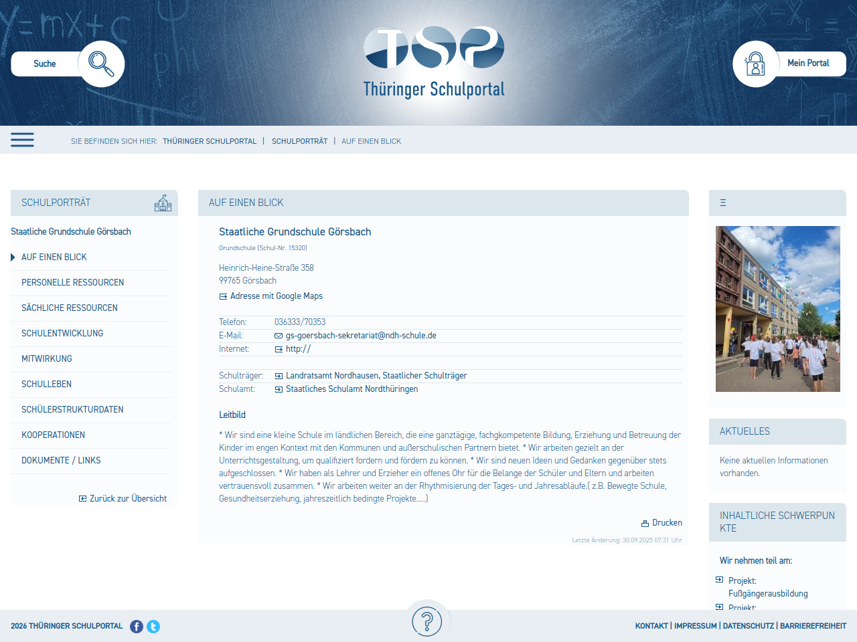Click the school building icon in Schulporträt header

[x=163, y=203]
